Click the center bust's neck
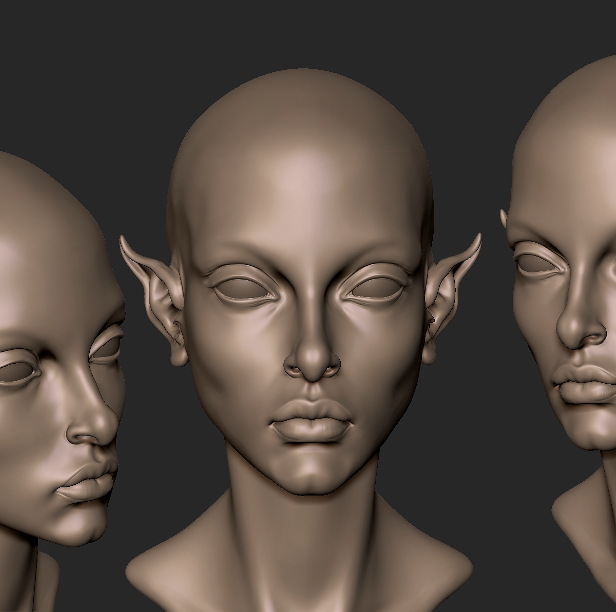The width and height of the screenshot is (616, 612). [x=303, y=534]
